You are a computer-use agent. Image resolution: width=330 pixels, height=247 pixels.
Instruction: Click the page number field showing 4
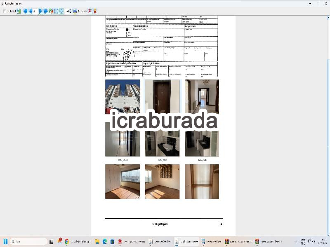click(x=35, y=11)
